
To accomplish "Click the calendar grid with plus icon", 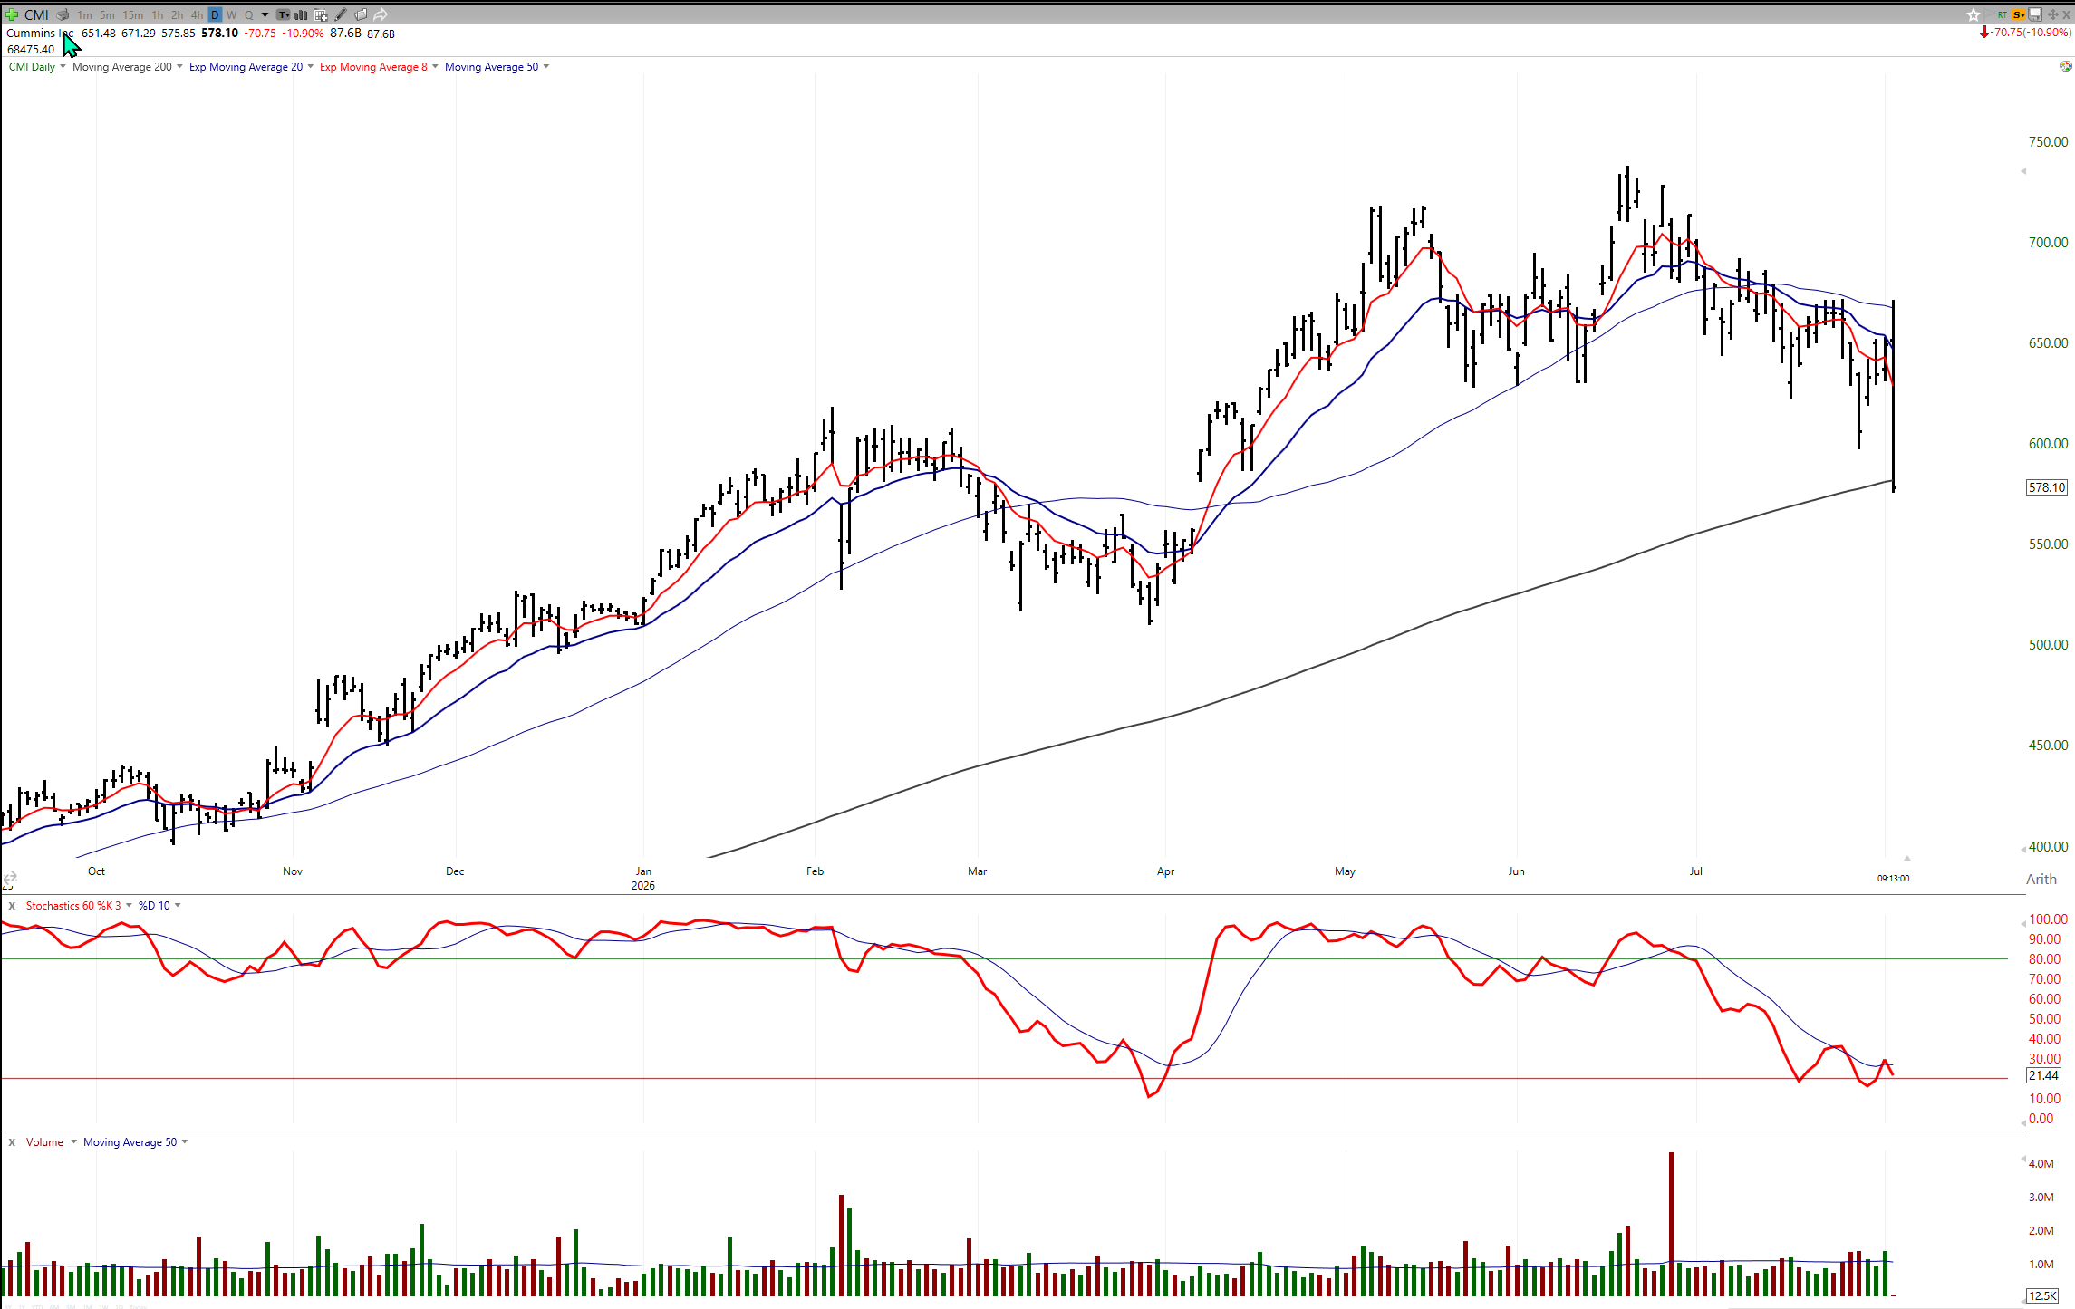I will pos(321,14).
